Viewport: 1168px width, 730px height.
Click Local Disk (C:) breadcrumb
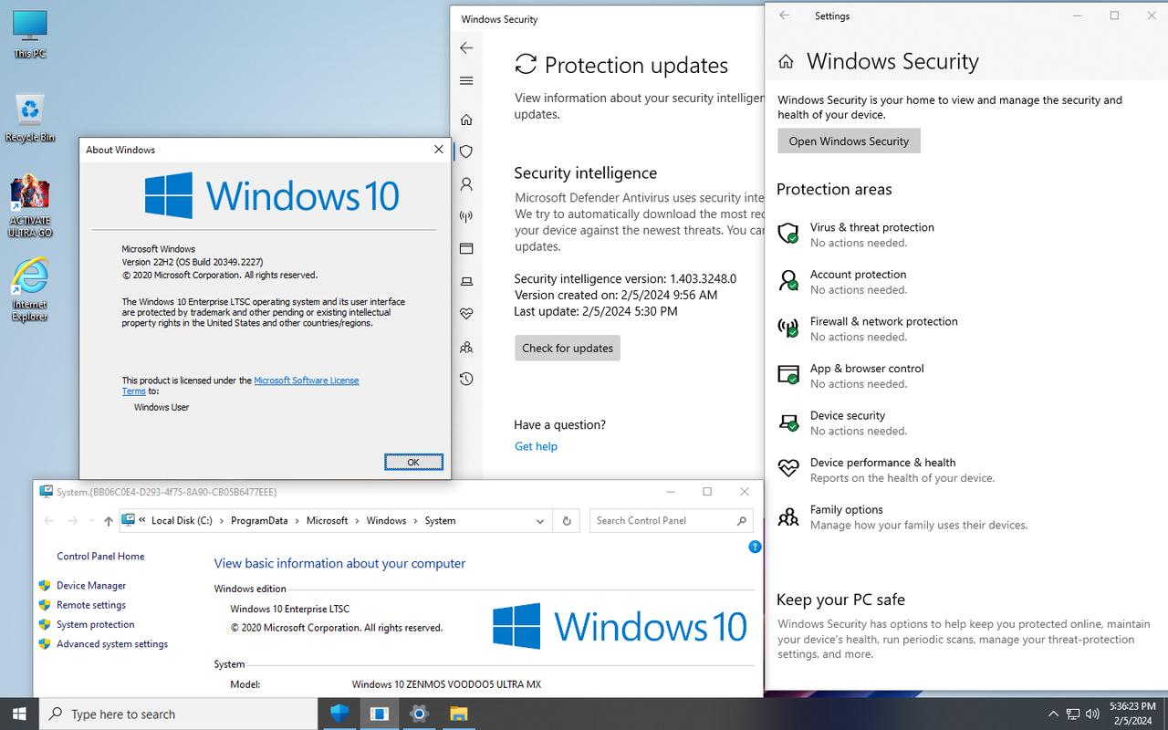pos(182,521)
